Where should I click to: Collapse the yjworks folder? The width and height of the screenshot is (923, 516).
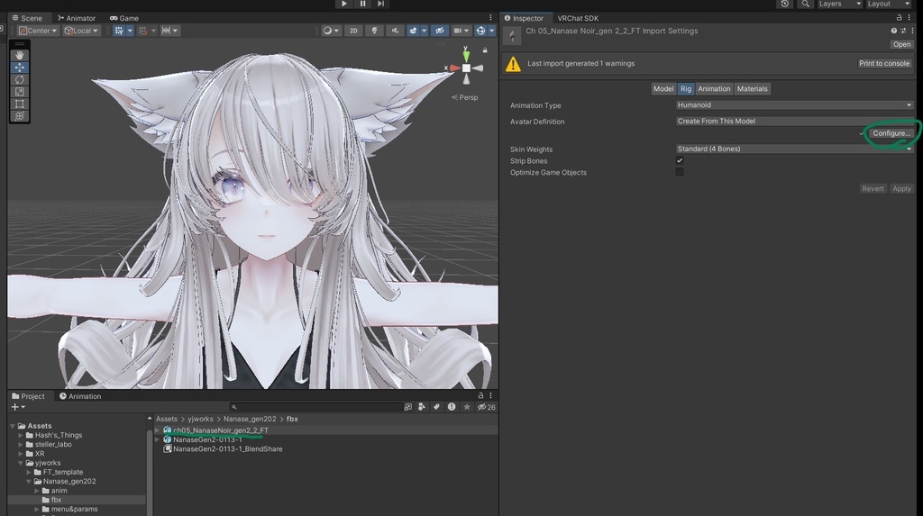coord(21,463)
